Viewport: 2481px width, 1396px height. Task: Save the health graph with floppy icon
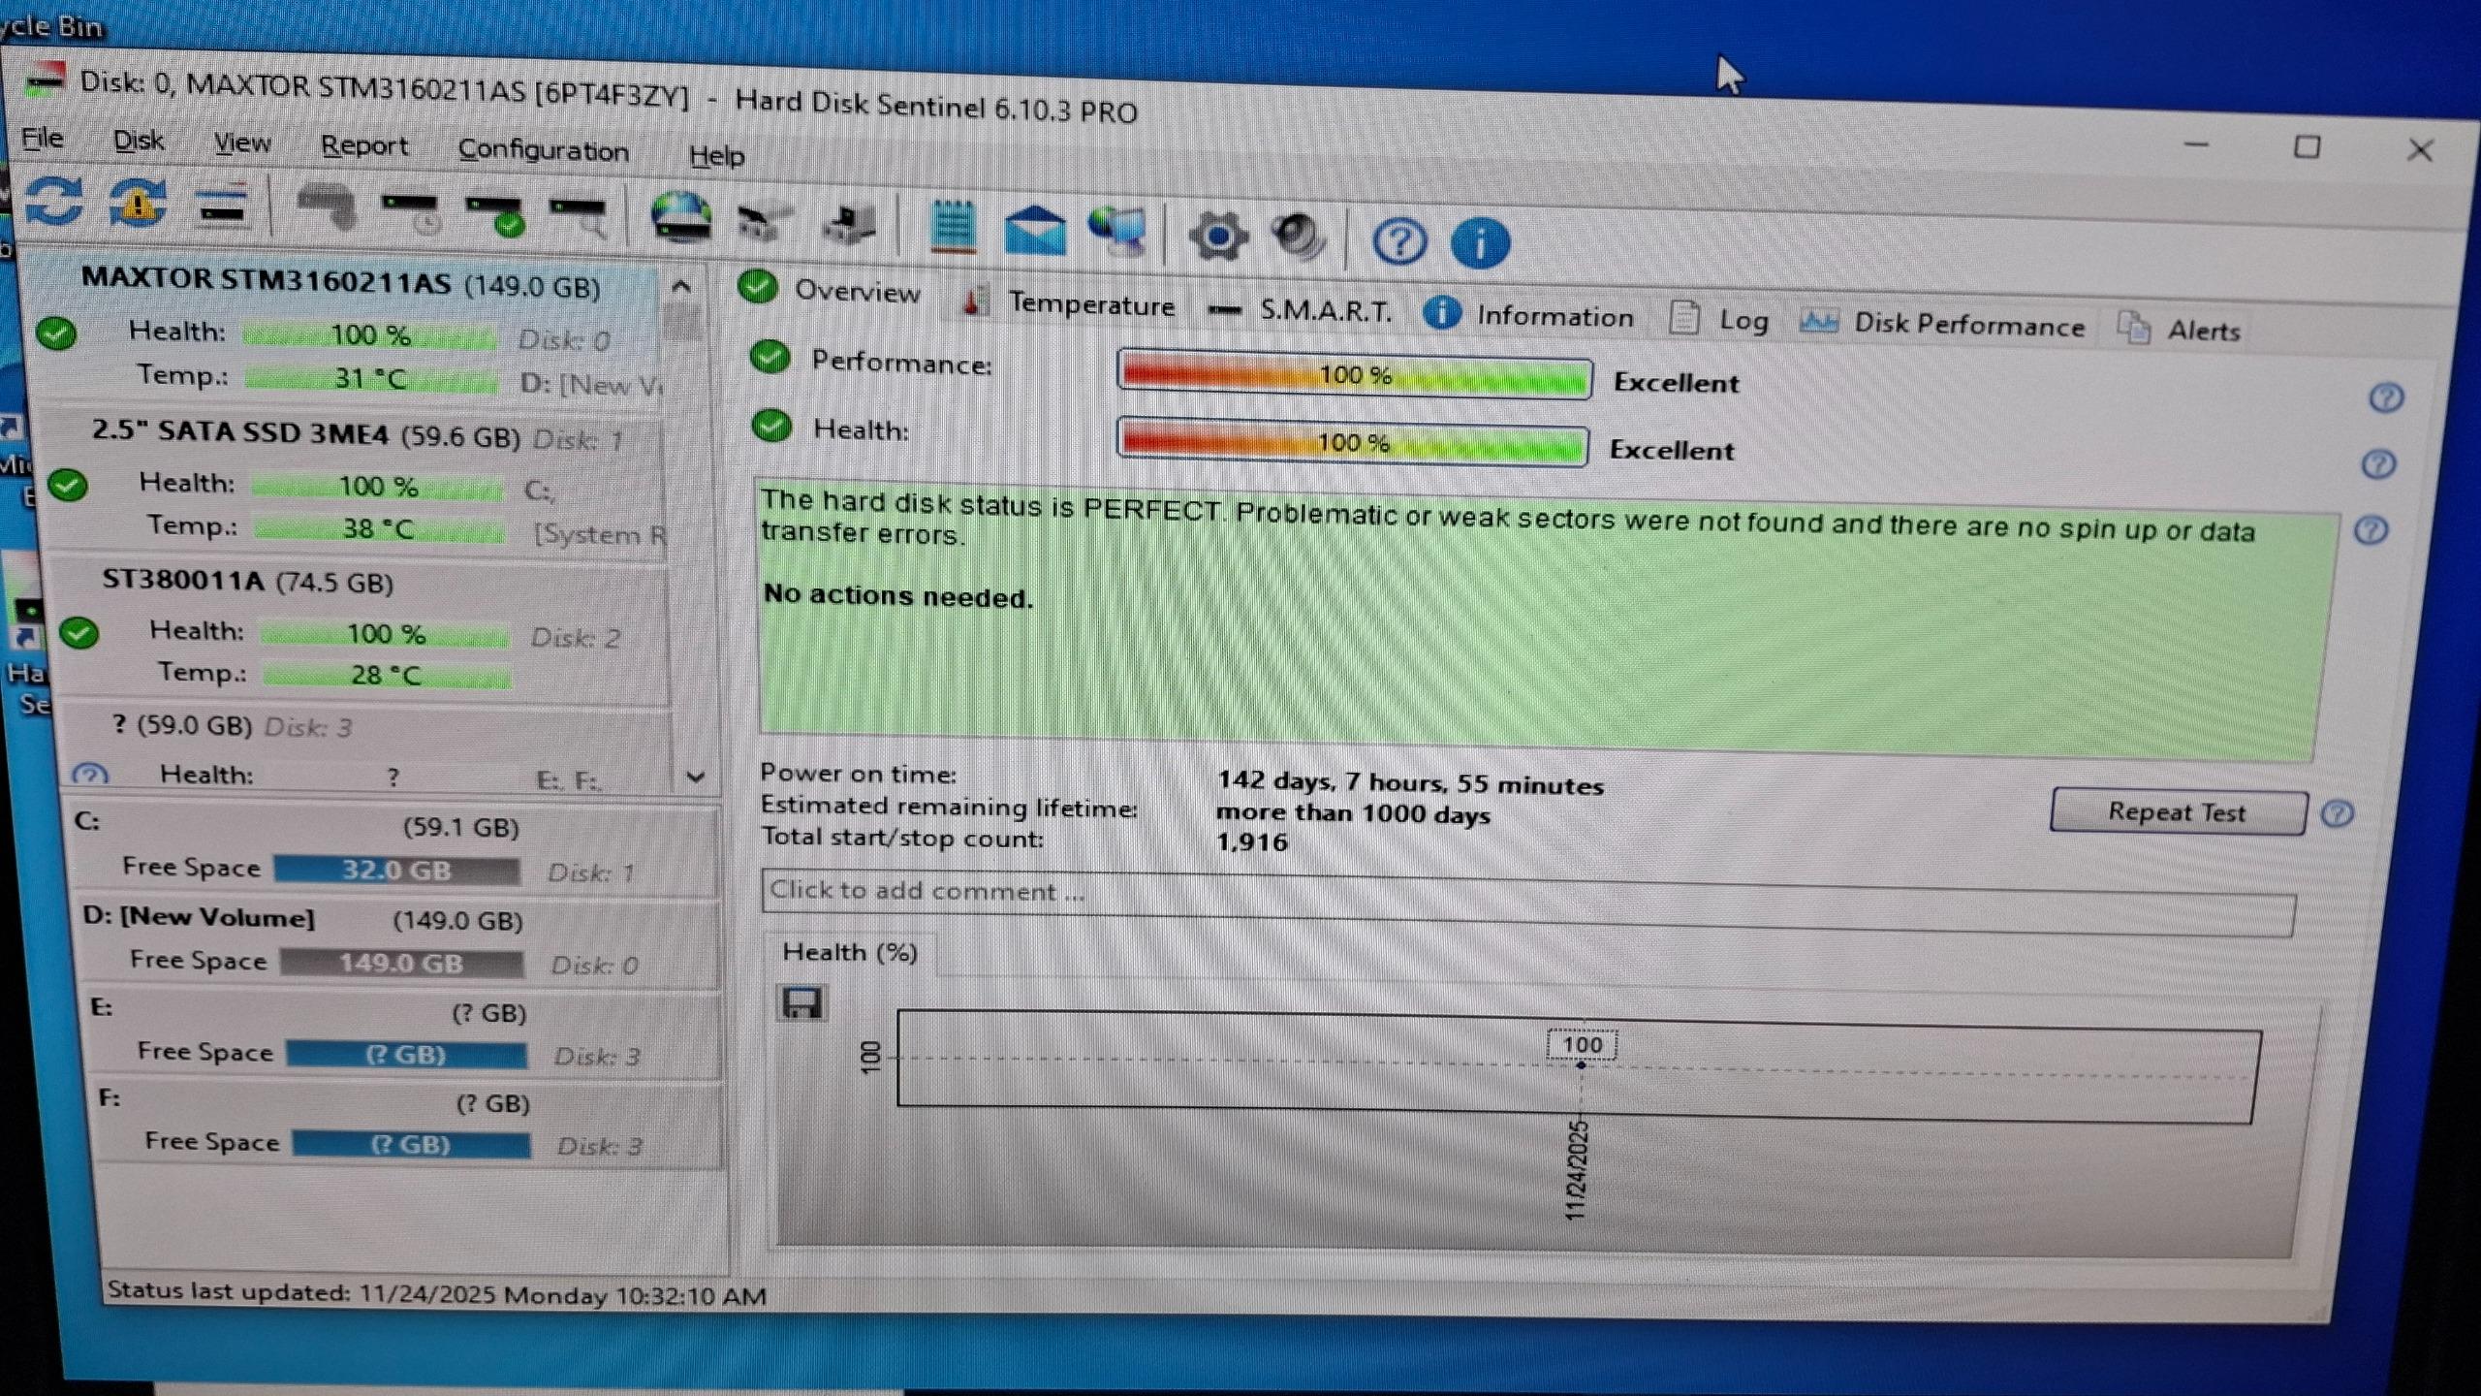point(801,1002)
